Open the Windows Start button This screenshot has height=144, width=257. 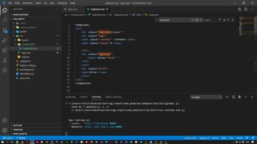tap(2, 142)
